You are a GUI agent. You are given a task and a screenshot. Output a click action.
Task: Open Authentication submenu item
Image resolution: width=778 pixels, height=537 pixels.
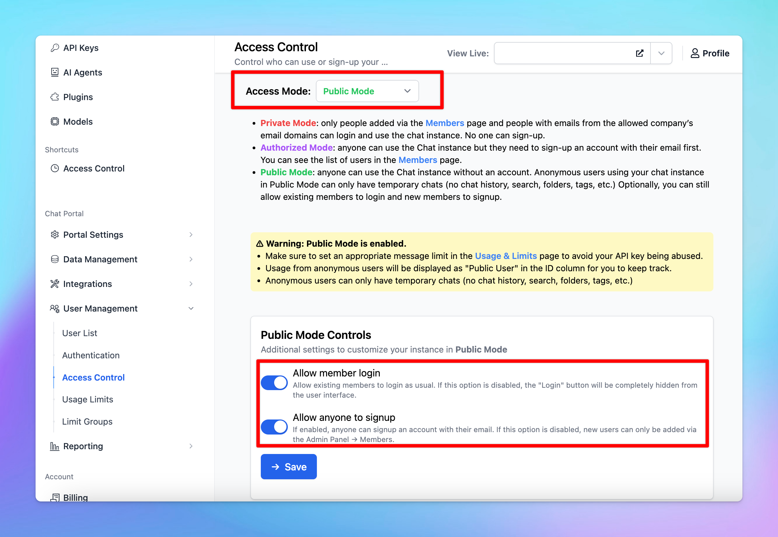(x=91, y=355)
